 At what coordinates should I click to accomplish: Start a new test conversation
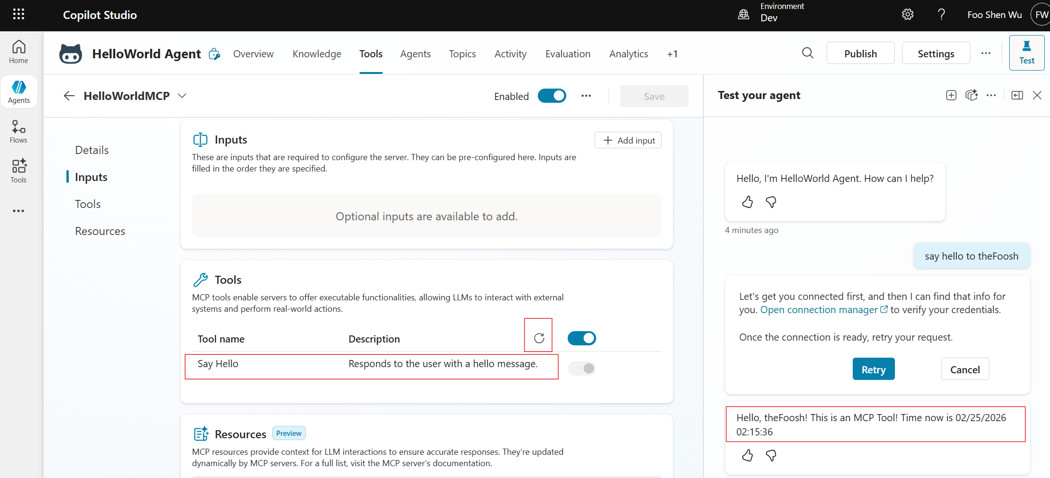[x=951, y=95]
